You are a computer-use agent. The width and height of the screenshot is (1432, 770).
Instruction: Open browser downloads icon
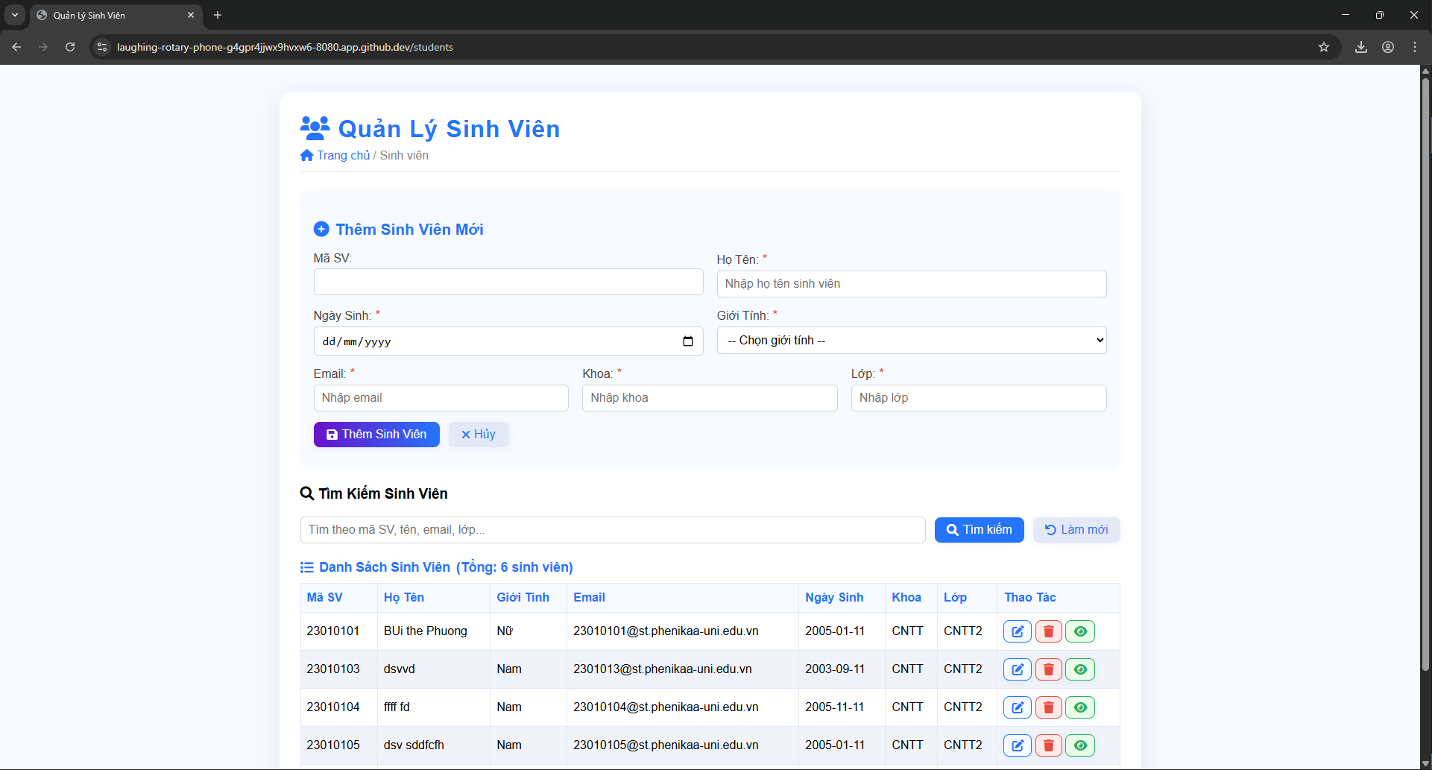point(1361,47)
